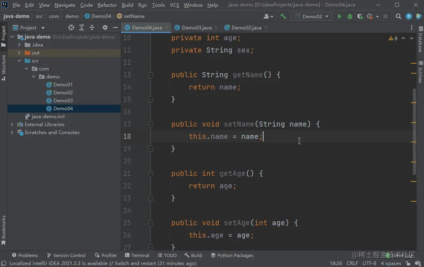Start debugging with the bug icon
The height and width of the screenshot is (267, 424).
[x=350, y=16]
